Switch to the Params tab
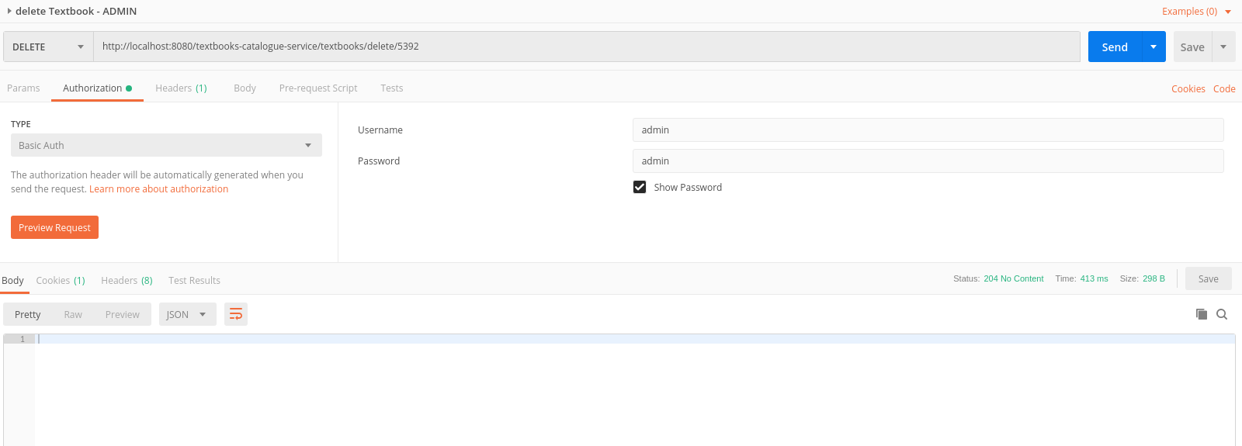Viewport: 1242px width, 446px height. pyautogui.click(x=23, y=88)
